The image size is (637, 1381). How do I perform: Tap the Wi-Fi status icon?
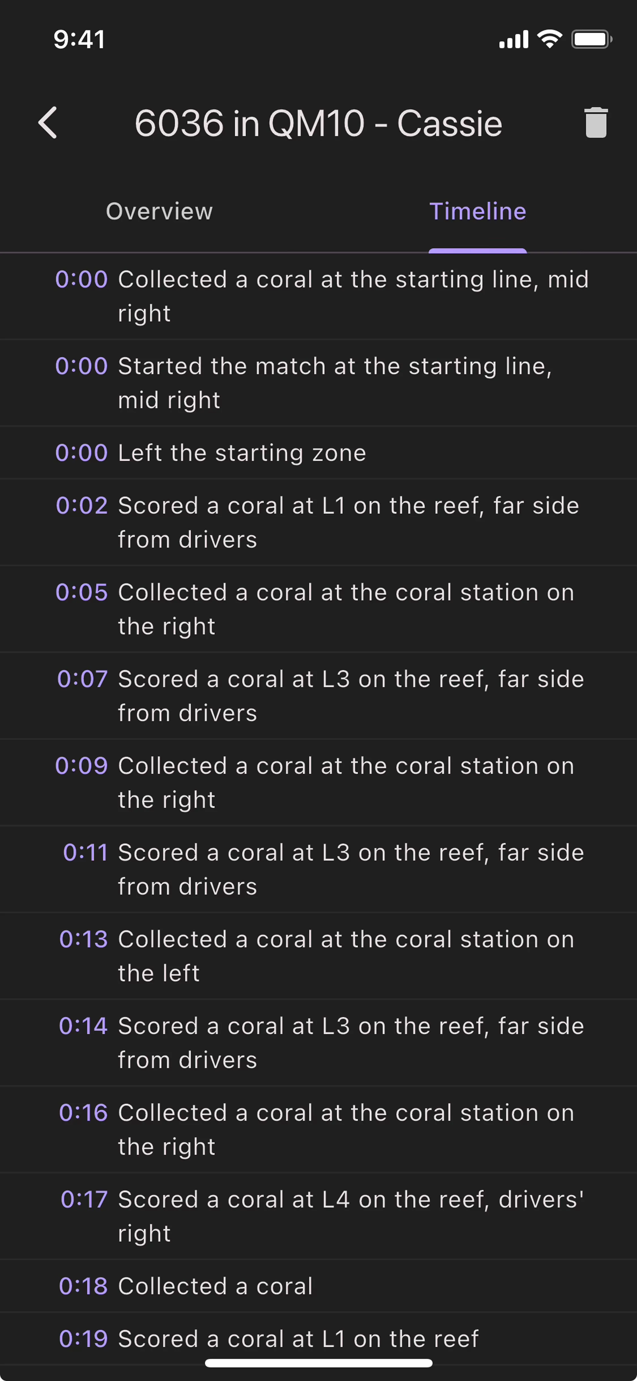[550, 39]
